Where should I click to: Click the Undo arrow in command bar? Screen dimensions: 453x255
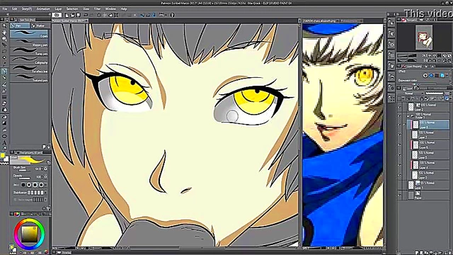(x=86, y=15)
